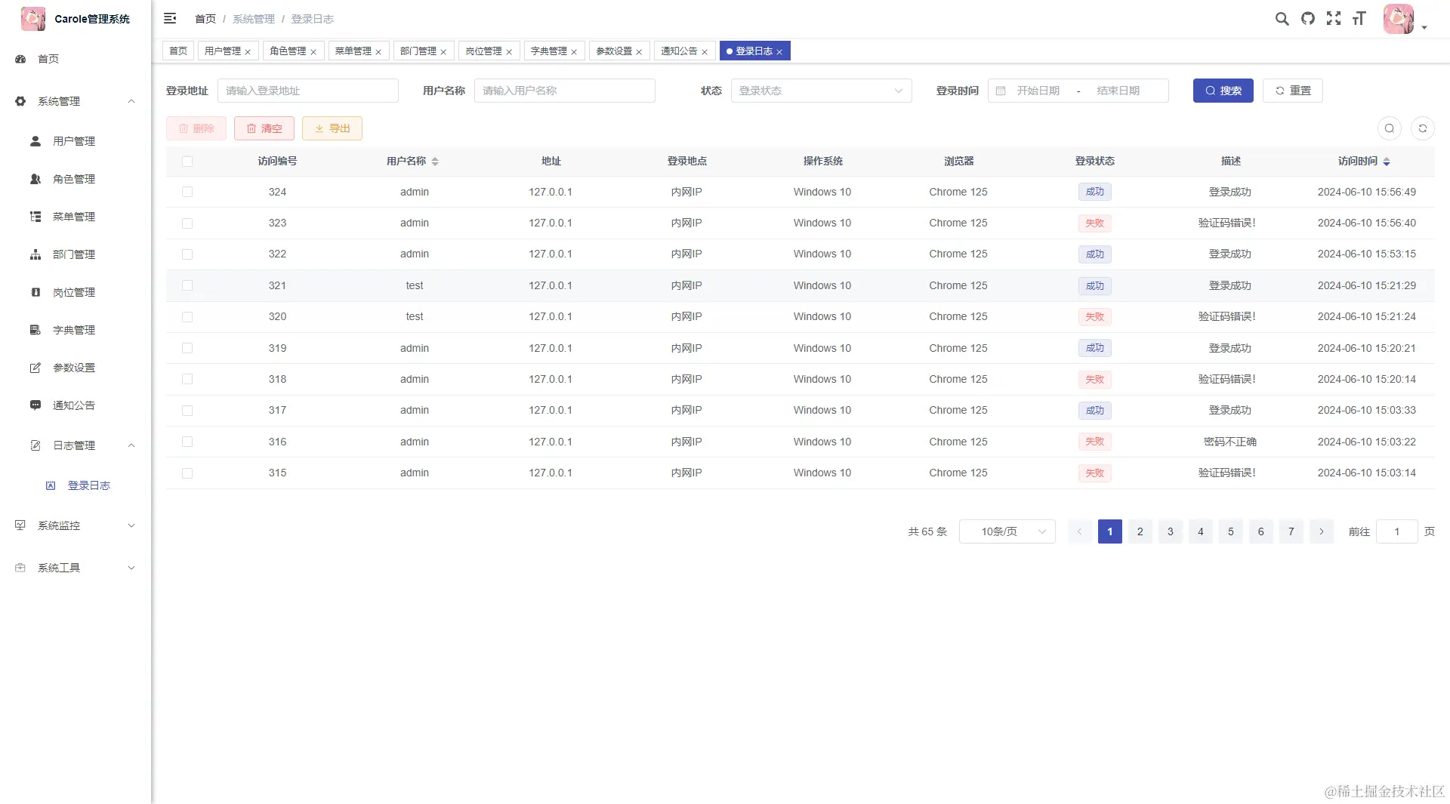Sort by 用户名称 column sort arrows
The image size is (1450, 804).
435,162
